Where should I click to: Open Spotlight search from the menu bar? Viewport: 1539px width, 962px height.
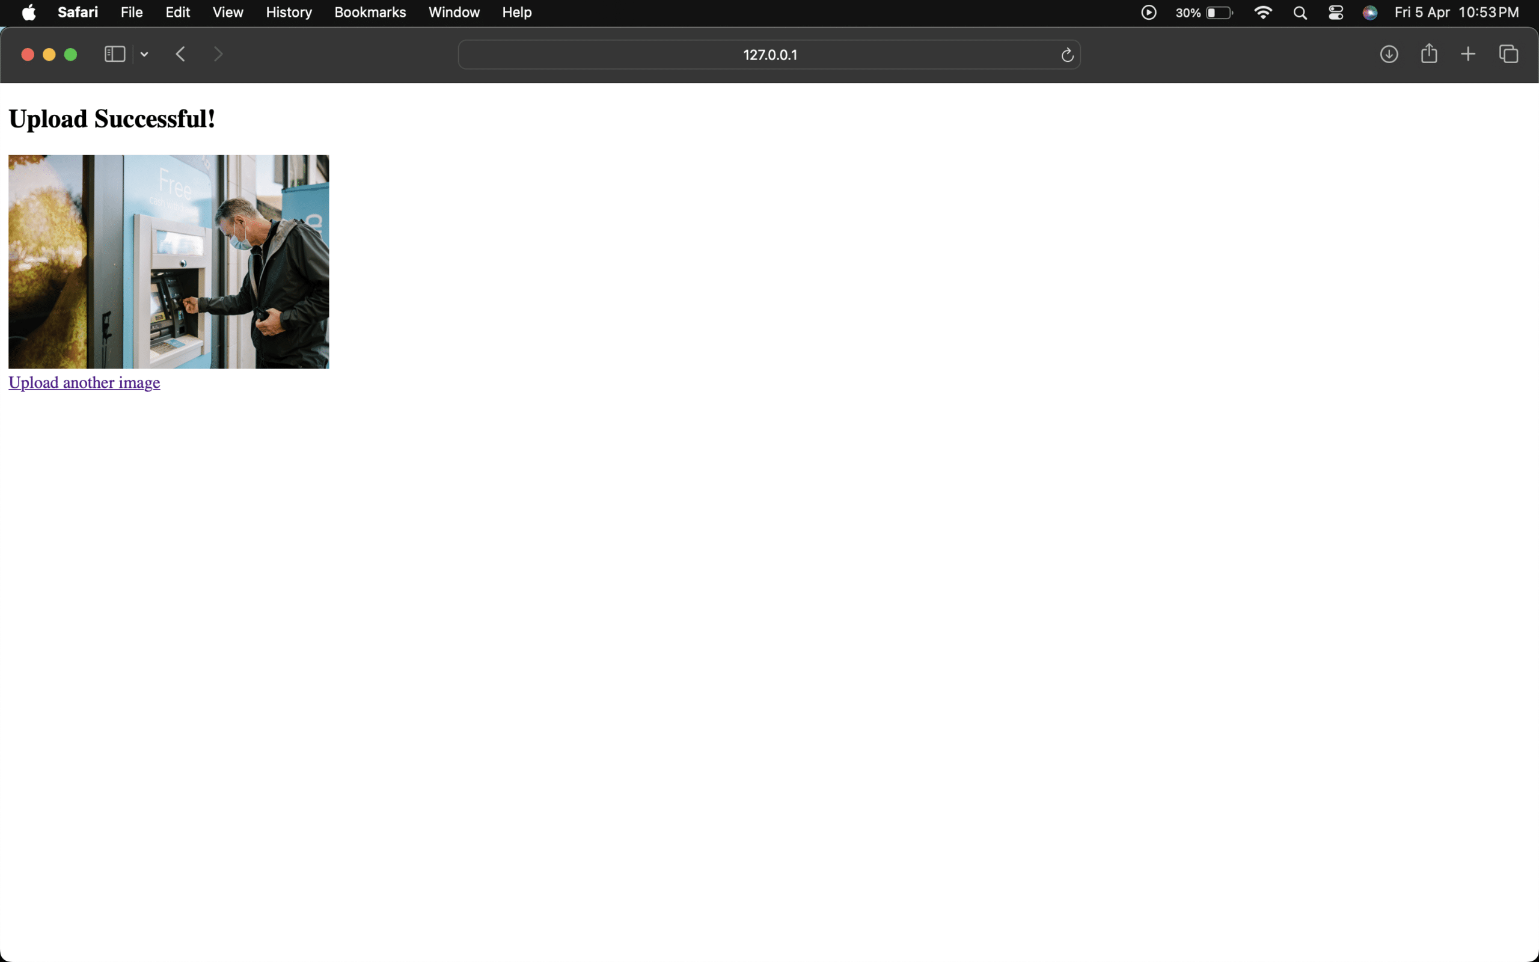(1300, 12)
